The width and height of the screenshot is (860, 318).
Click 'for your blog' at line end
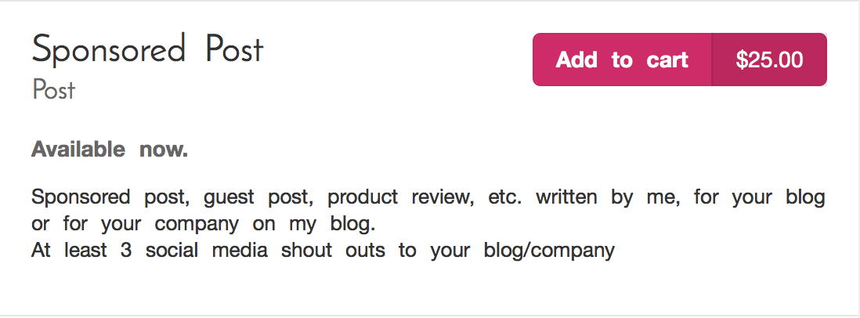[760, 197]
